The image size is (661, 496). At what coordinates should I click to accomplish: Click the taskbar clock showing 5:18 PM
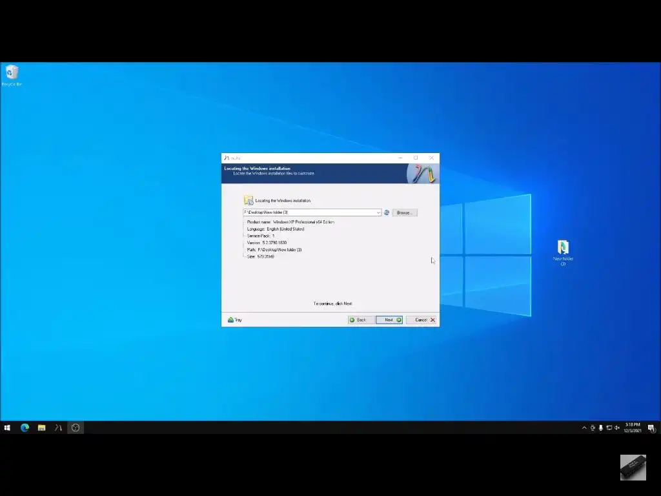pos(633,428)
